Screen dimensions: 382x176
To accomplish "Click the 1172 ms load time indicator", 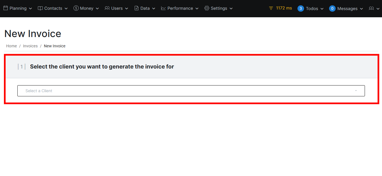I will coord(284,8).
